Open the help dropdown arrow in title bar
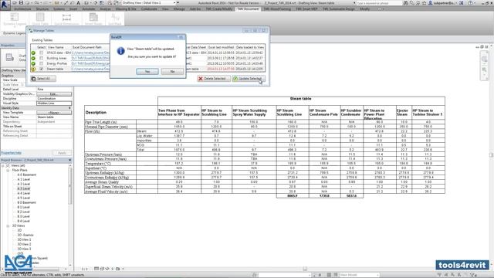The height and width of the screenshot is (278, 494). 475,3
